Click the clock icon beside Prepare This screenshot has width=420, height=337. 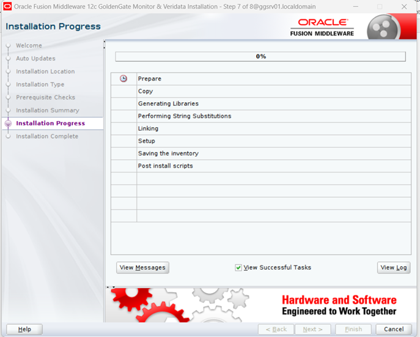[123, 79]
